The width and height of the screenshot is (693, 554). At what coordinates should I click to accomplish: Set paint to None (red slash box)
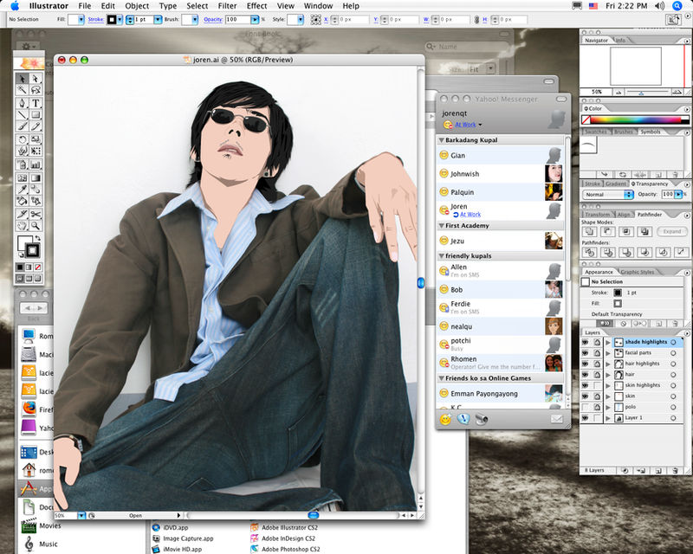(x=38, y=267)
